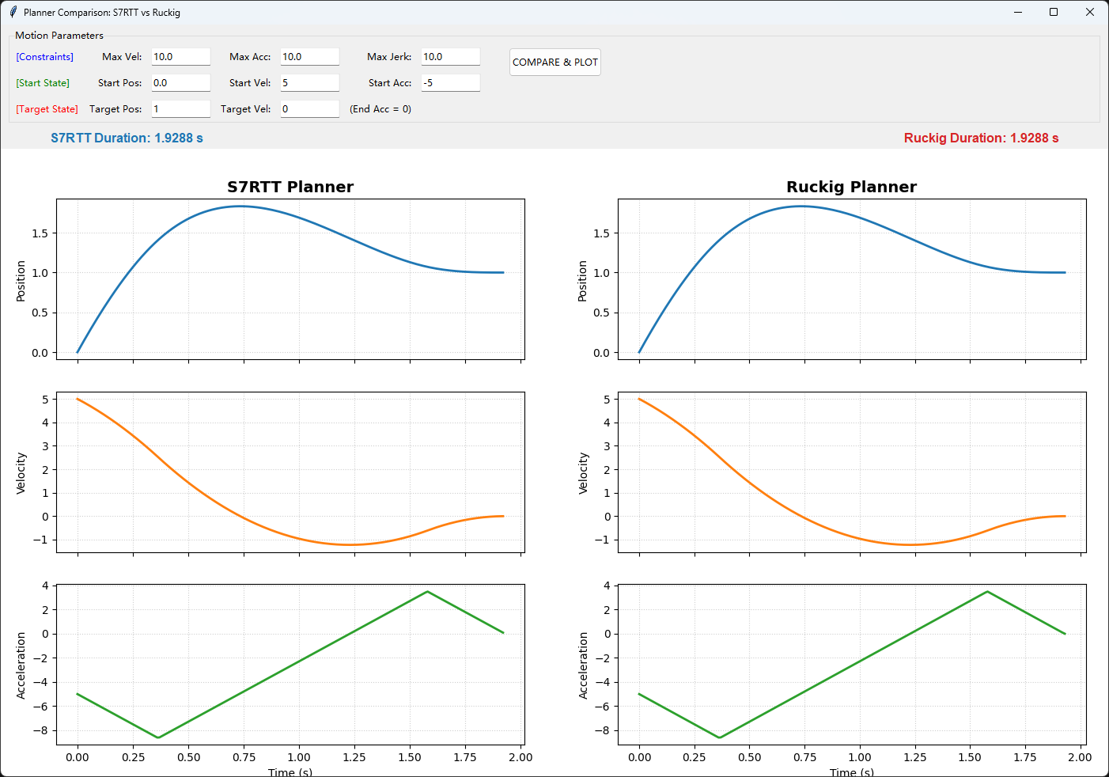Click the Ruckig Duration result label
This screenshot has width=1109, height=777.
point(981,138)
